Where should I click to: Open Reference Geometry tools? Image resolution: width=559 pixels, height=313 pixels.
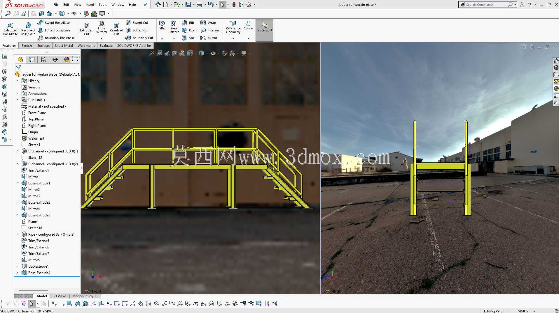(x=233, y=27)
